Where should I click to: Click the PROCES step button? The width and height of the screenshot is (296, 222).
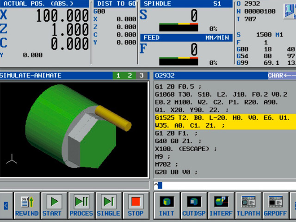pos(81,206)
